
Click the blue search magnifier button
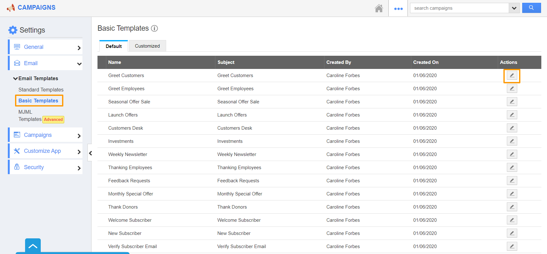click(x=531, y=8)
